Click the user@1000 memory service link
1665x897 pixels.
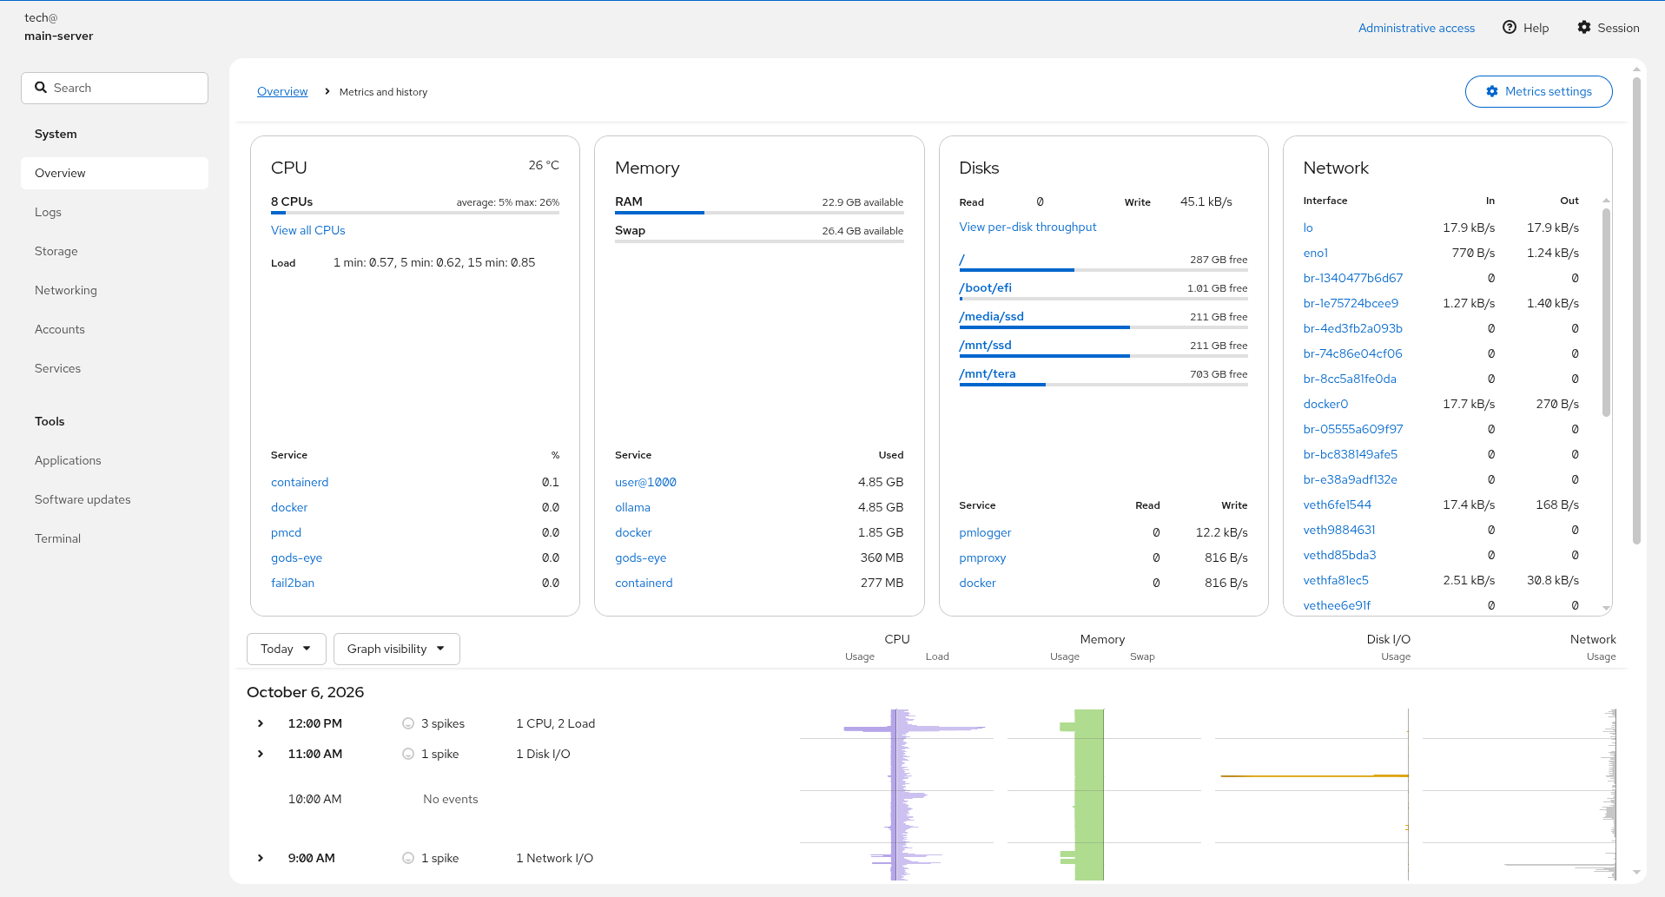645,482
